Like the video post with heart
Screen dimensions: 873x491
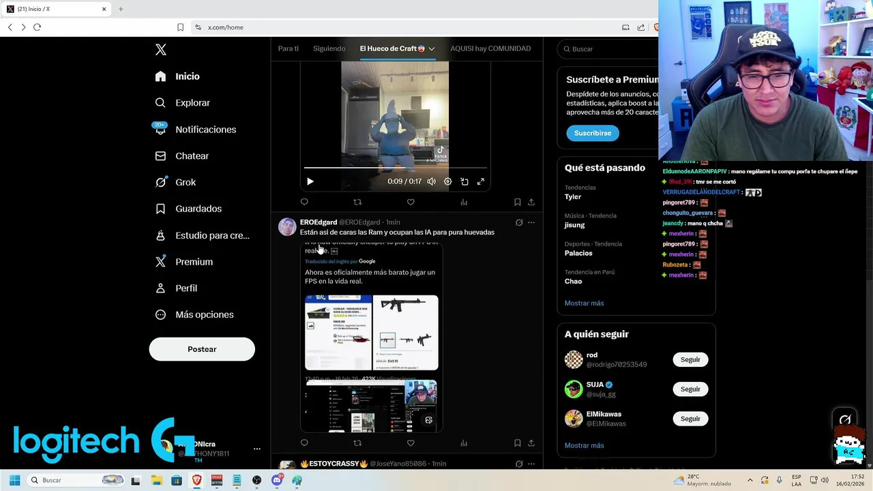411,202
